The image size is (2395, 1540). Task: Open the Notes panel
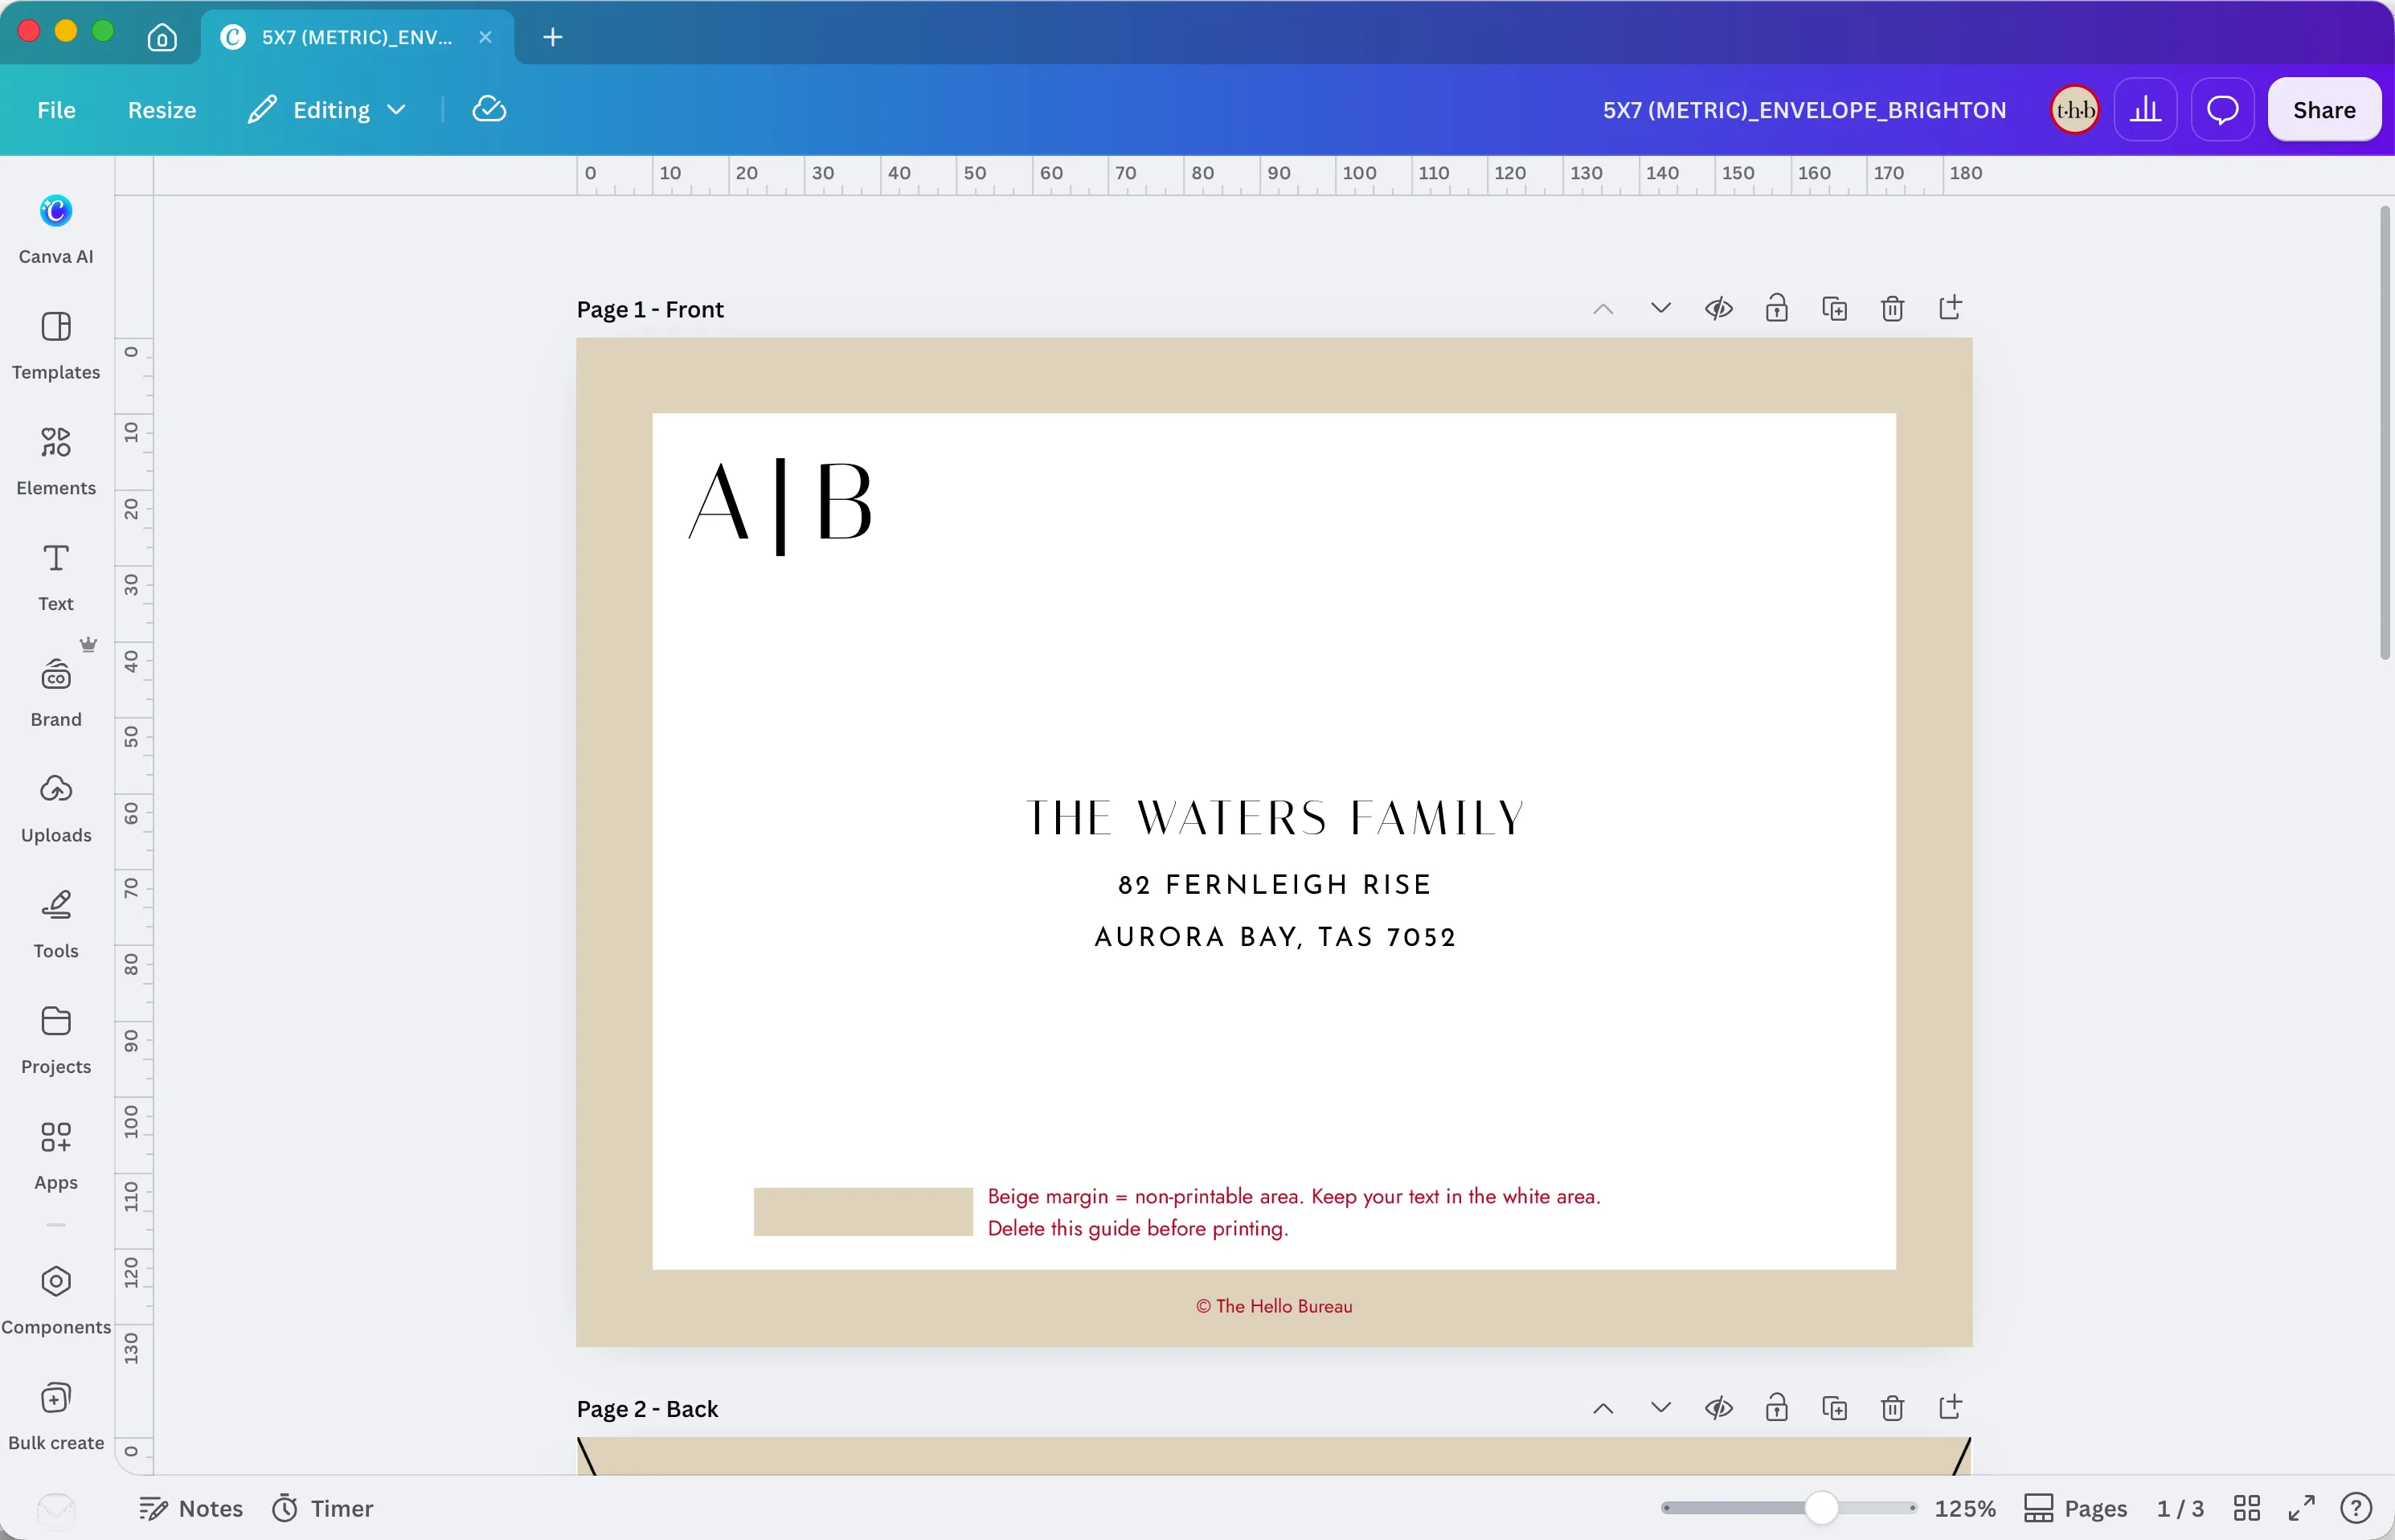(x=191, y=1508)
